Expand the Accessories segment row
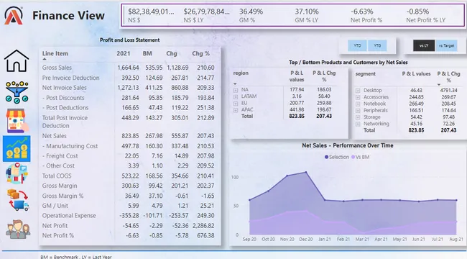Screen dimensions: 467x259 click(358, 97)
